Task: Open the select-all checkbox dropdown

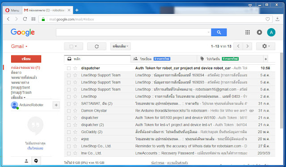Action: [x=73, y=46]
